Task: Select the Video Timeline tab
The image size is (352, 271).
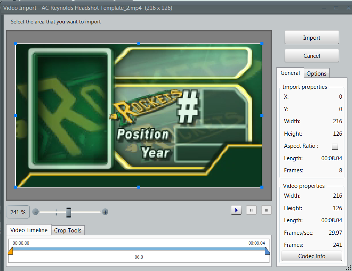Action: click(29, 230)
